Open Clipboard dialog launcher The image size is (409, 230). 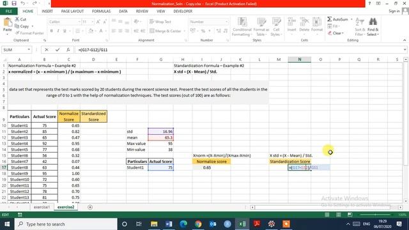45,40
